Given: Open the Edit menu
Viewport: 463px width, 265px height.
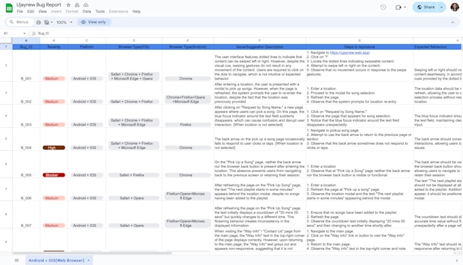Looking at the screenshot, I should click(31, 12).
